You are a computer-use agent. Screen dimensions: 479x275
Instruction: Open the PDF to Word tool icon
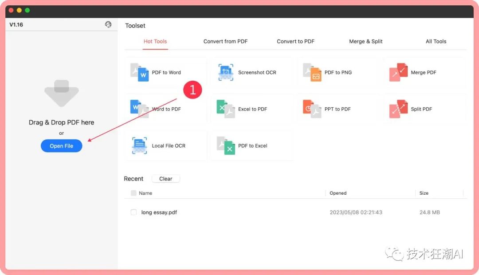point(139,72)
